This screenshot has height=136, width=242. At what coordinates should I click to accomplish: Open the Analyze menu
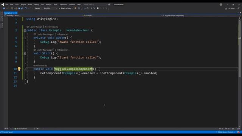(x=49, y=5)
